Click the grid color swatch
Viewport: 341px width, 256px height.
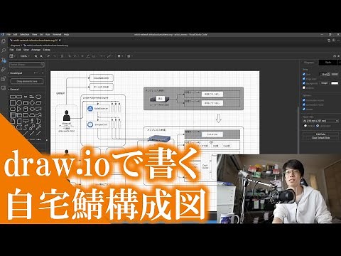point(335,74)
